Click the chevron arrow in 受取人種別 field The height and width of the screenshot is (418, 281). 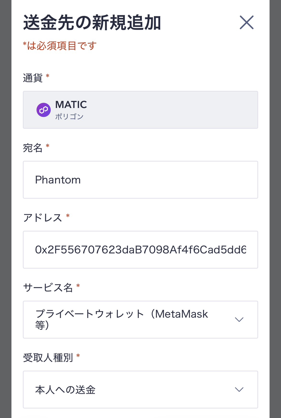pos(239,389)
